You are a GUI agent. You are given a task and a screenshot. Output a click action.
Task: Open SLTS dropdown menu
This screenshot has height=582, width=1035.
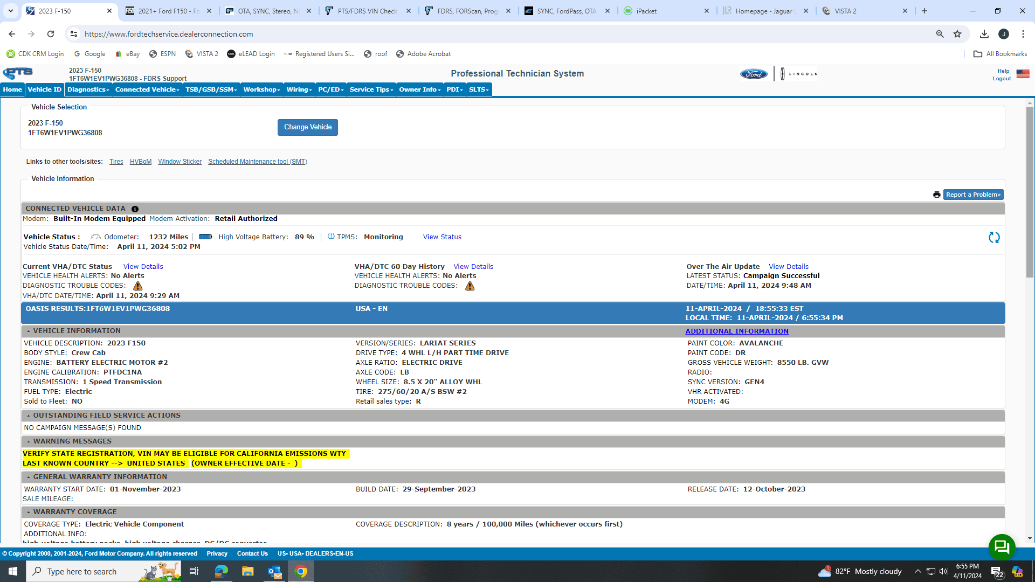click(479, 89)
